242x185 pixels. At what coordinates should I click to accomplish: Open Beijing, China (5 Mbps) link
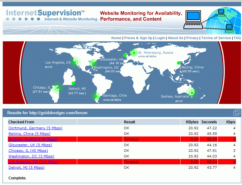29,134
